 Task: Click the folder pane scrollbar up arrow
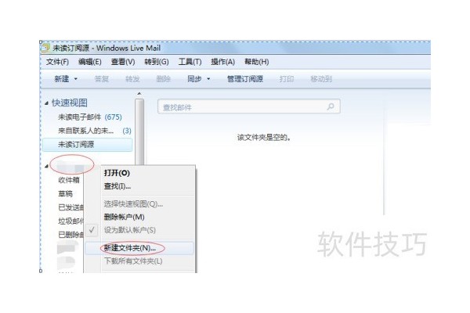point(139,94)
